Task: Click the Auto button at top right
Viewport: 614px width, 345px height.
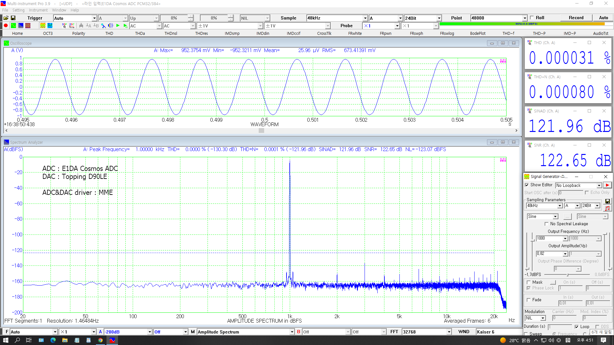Action: click(603, 18)
